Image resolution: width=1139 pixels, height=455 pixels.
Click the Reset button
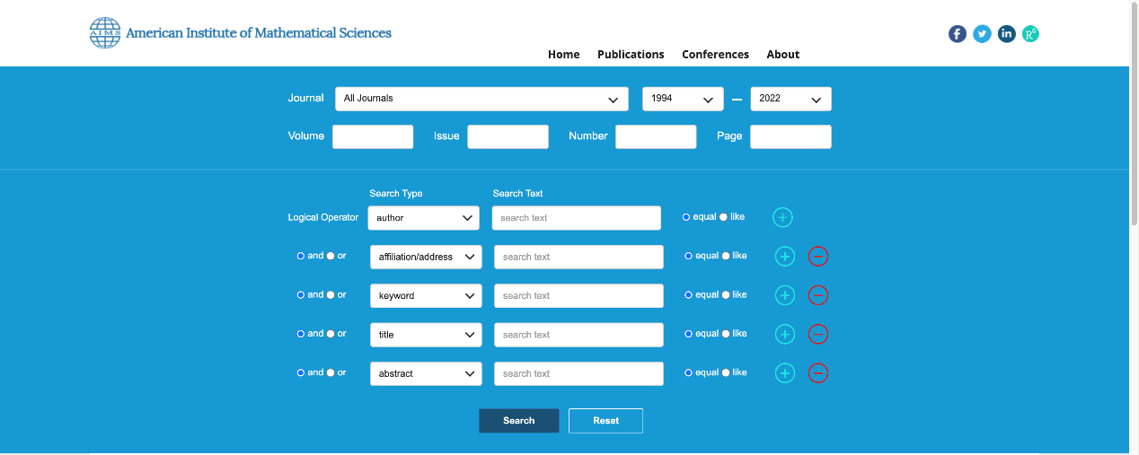pos(605,421)
